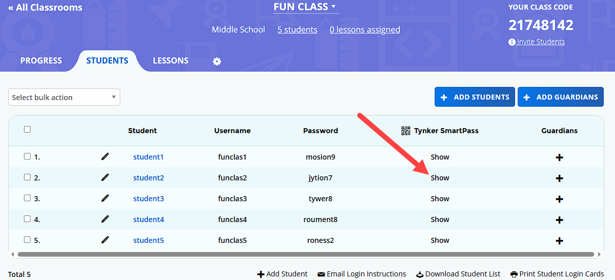Add guardian plus icon for student2

pos(559,178)
